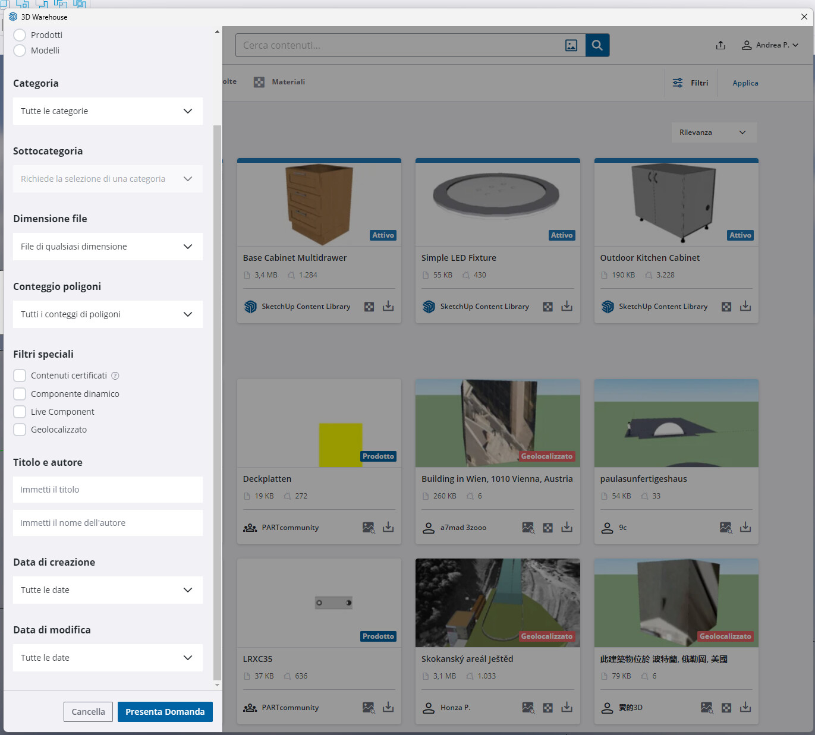Viewport: 815px width, 735px height.
Task: Click the help icon beside Contenuti certificati
Action: coord(115,376)
